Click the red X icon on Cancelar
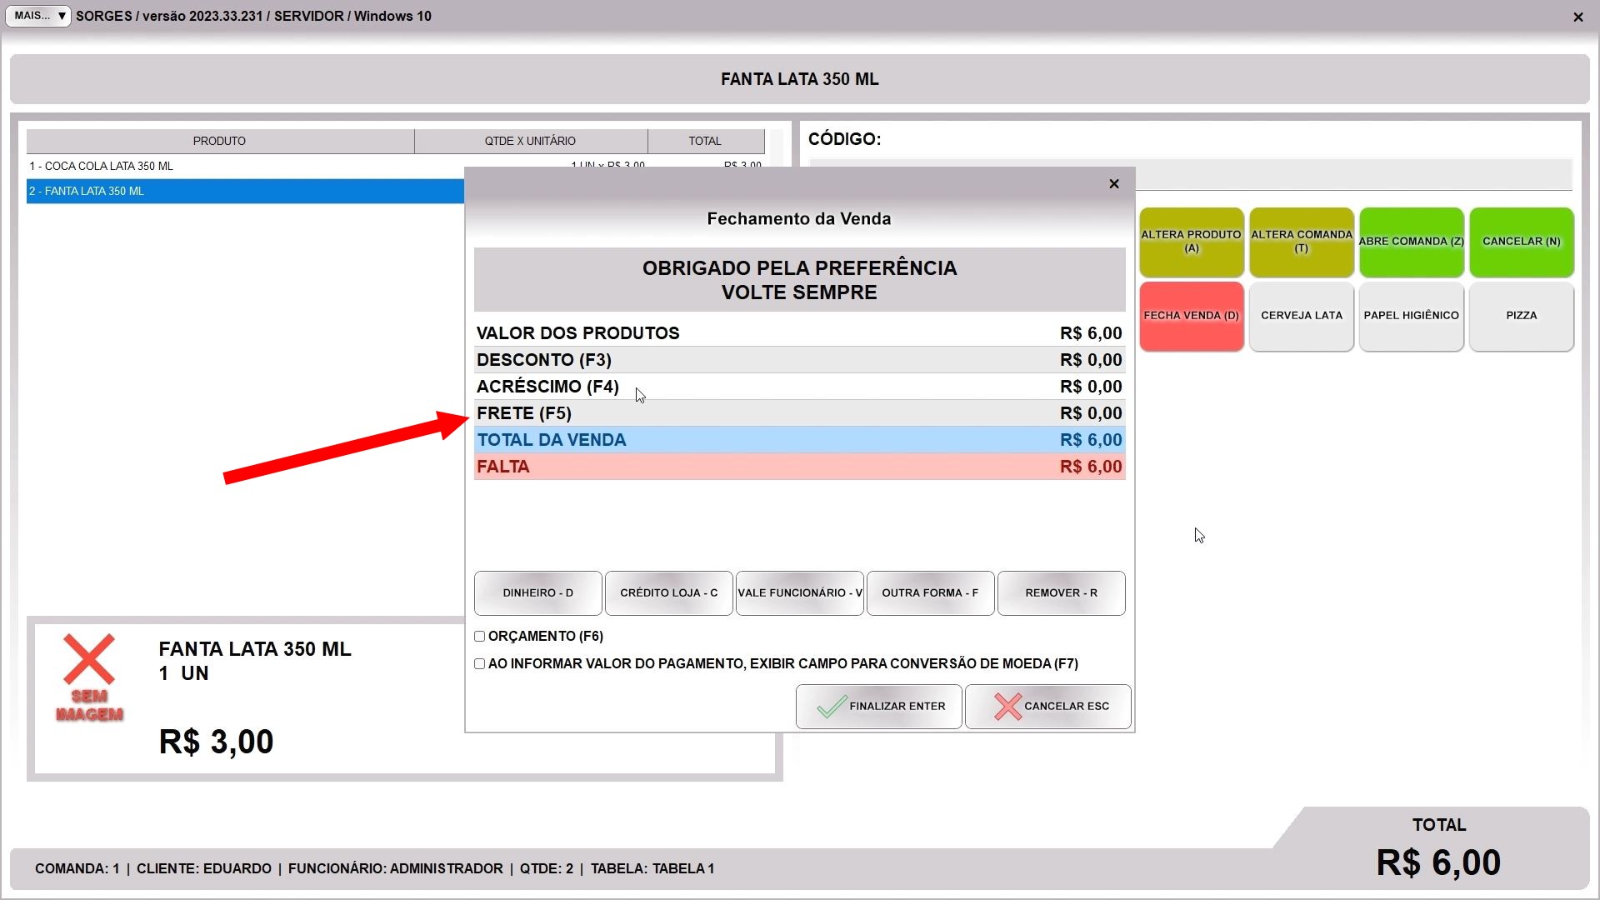The image size is (1600, 900). click(1007, 707)
